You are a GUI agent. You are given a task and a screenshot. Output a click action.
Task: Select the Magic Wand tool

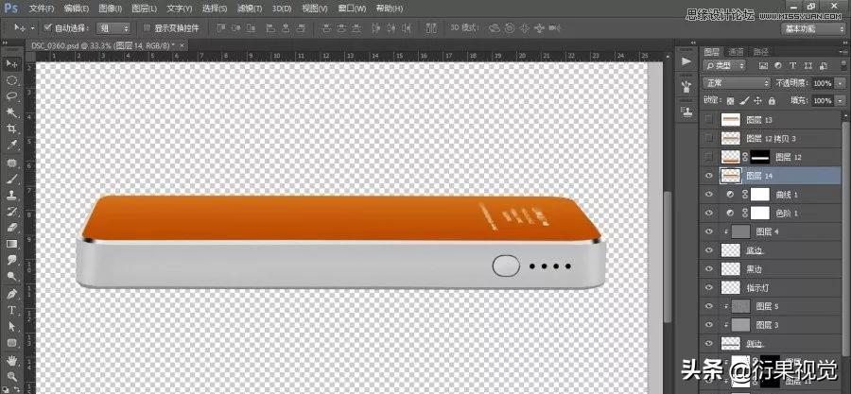tap(12, 112)
